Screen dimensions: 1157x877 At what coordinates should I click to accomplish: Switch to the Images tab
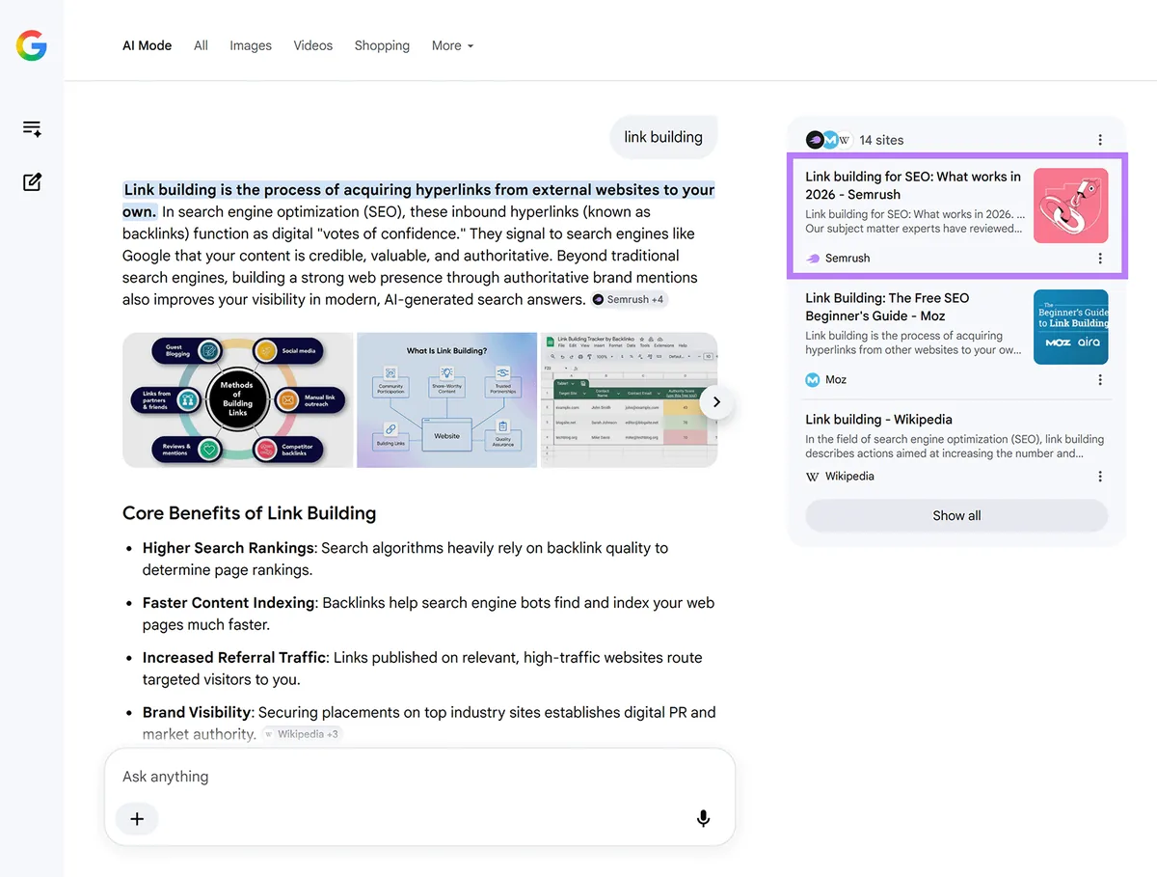pos(251,45)
